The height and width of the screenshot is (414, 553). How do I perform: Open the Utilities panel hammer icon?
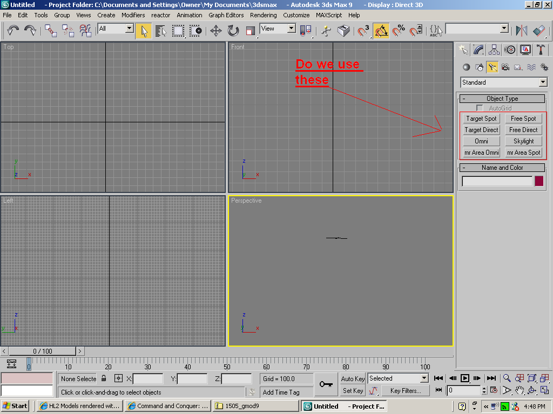tap(541, 50)
